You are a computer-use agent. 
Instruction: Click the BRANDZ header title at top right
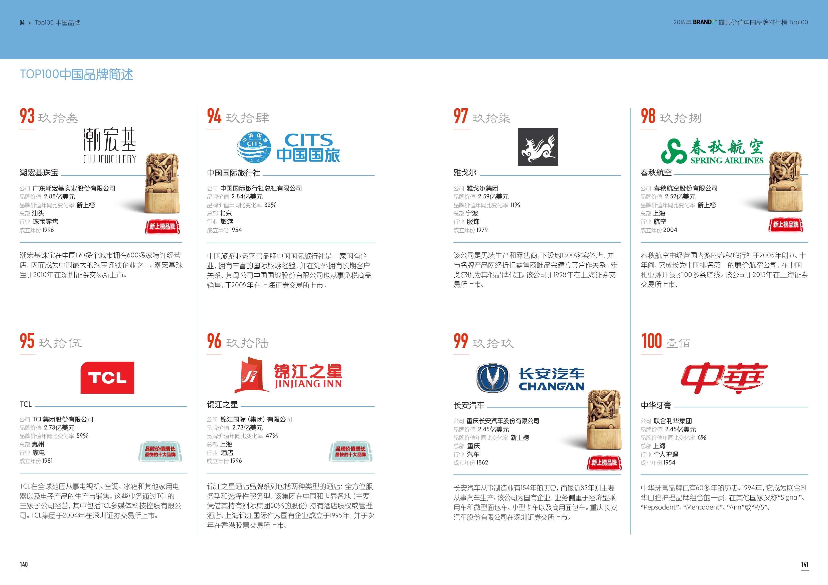pos(741,22)
